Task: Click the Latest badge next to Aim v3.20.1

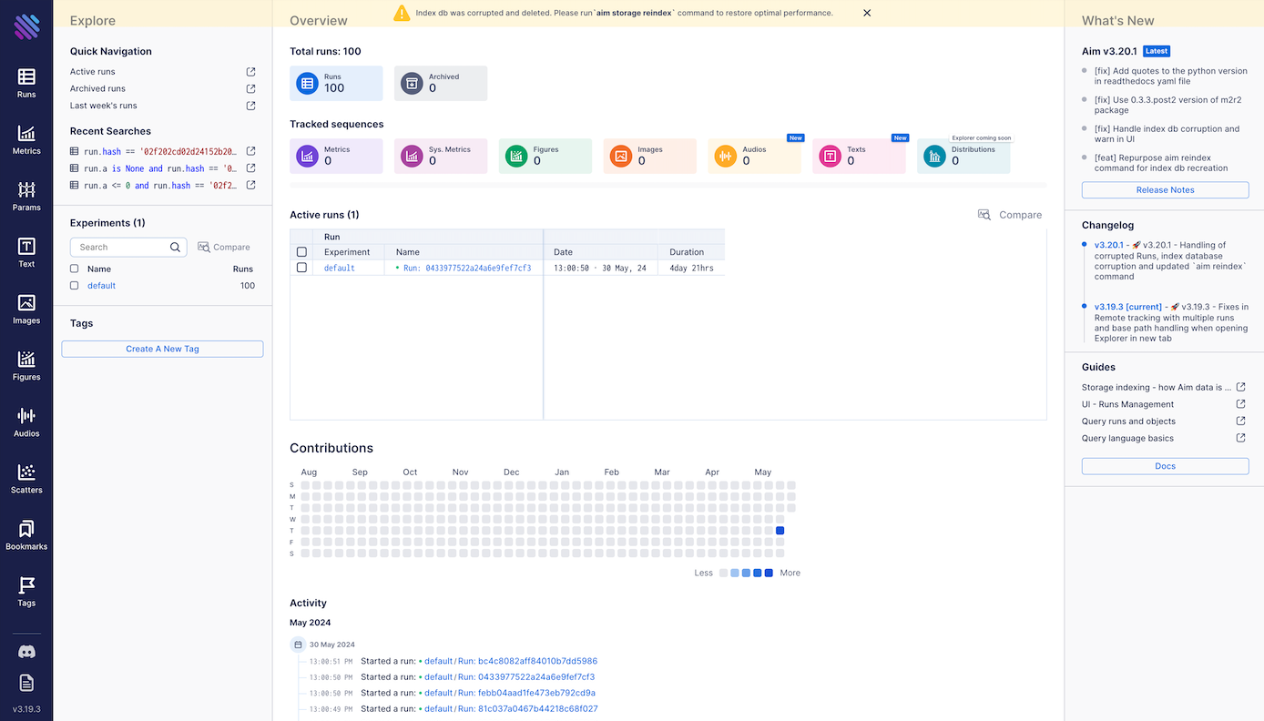Action: click(x=1157, y=51)
